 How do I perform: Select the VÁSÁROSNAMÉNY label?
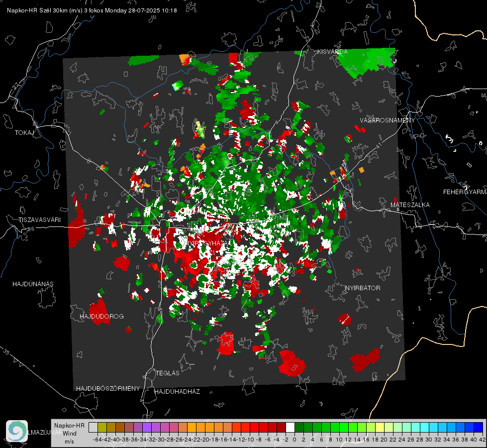pyautogui.click(x=388, y=120)
